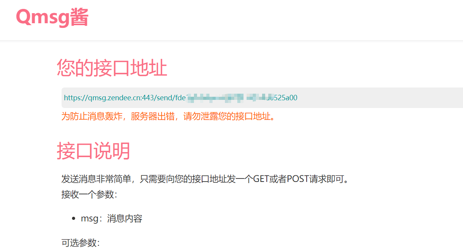Open the qmsg.zendee.cn send URL link
Viewport: 463px width, 252px height.
(x=180, y=98)
